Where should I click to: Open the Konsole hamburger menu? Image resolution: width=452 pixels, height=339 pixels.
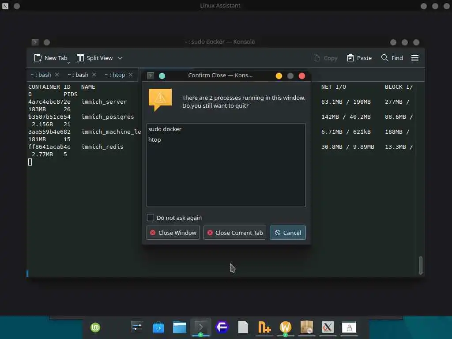(415, 58)
